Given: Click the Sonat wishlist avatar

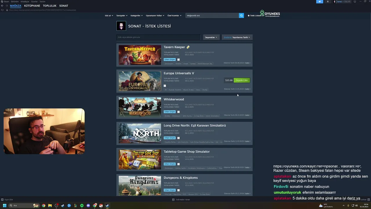Looking at the screenshot, I should point(121,26).
